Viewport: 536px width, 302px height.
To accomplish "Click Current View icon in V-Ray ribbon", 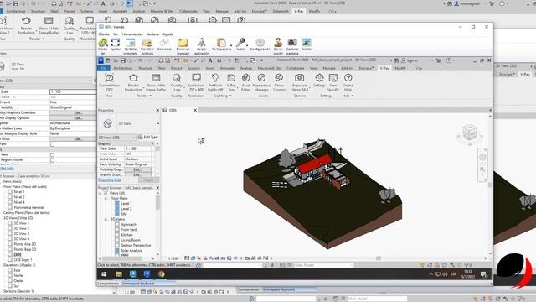I will coord(109,78).
